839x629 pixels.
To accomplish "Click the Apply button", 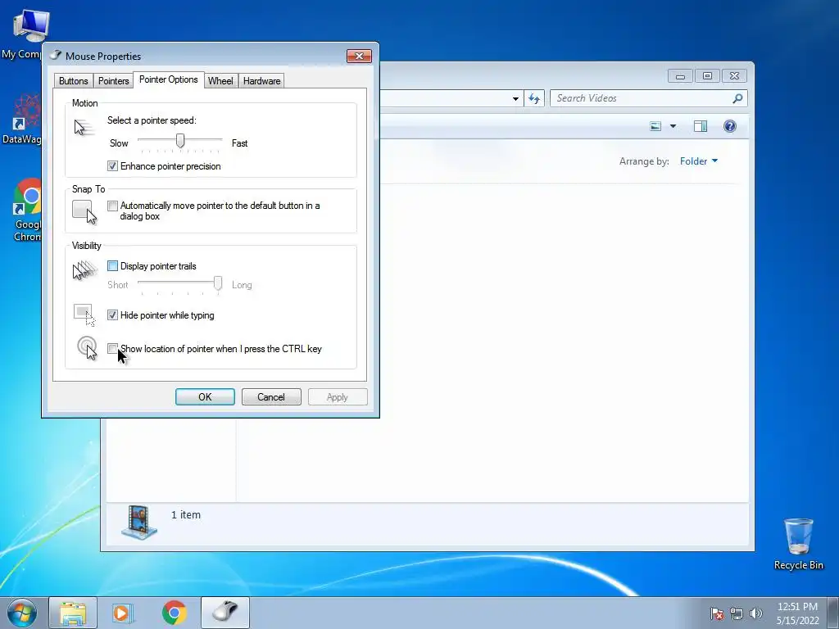I will pos(338,397).
